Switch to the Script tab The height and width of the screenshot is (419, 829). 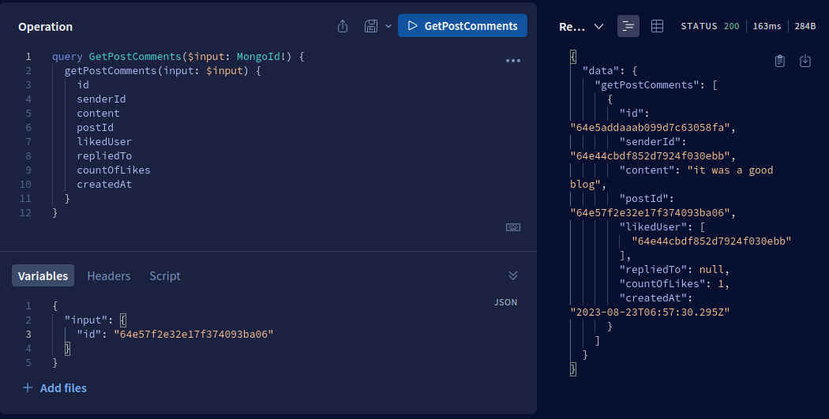click(x=165, y=276)
